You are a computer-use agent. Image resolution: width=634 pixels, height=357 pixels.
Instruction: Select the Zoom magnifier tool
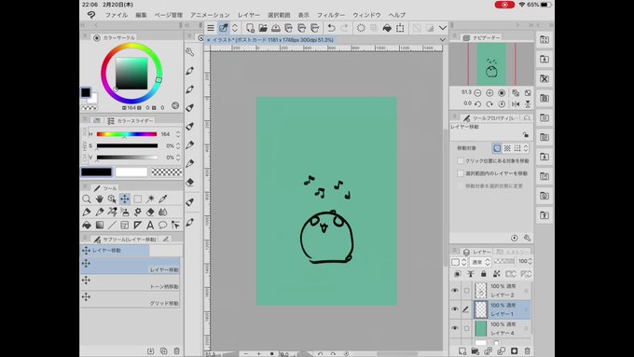[86, 199]
